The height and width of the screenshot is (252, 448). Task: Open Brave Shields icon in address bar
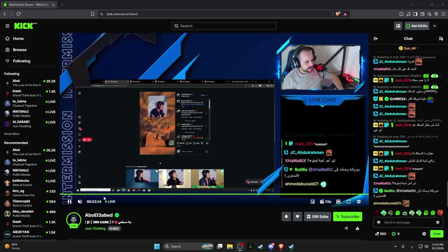coord(337,14)
